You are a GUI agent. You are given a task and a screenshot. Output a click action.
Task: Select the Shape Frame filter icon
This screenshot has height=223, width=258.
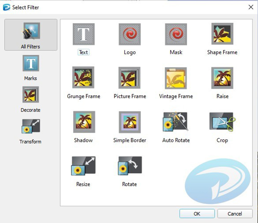pyautogui.click(x=222, y=33)
